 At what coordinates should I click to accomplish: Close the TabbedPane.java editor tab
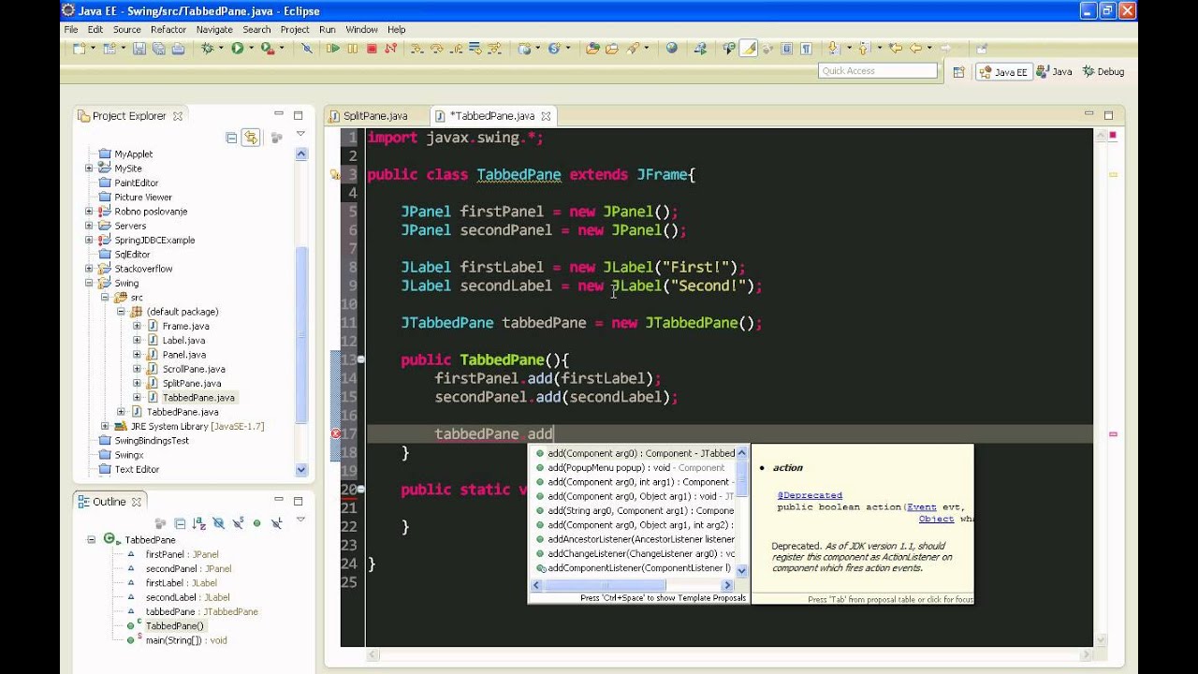pyautogui.click(x=546, y=116)
